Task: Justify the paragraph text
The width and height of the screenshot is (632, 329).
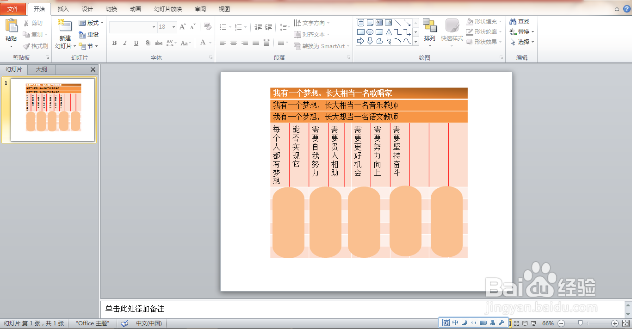Action: click(x=255, y=43)
